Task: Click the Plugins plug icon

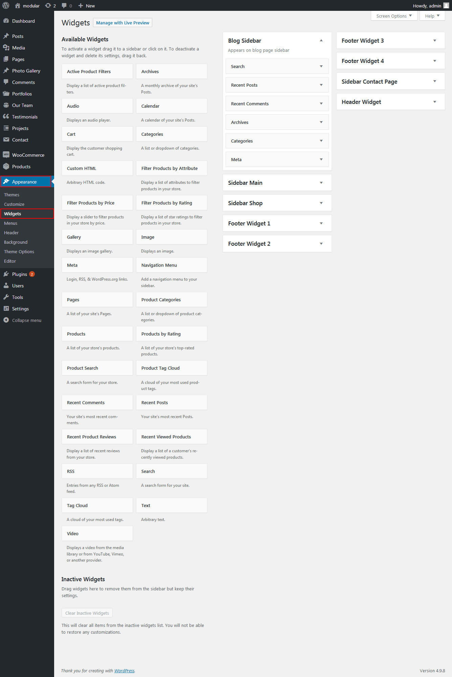Action: click(6, 274)
